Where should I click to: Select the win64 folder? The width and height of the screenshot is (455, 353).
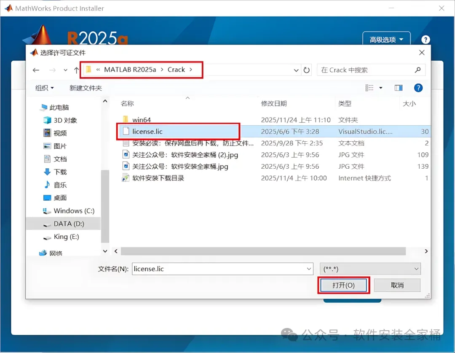pyautogui.click(x=141, y=120)
